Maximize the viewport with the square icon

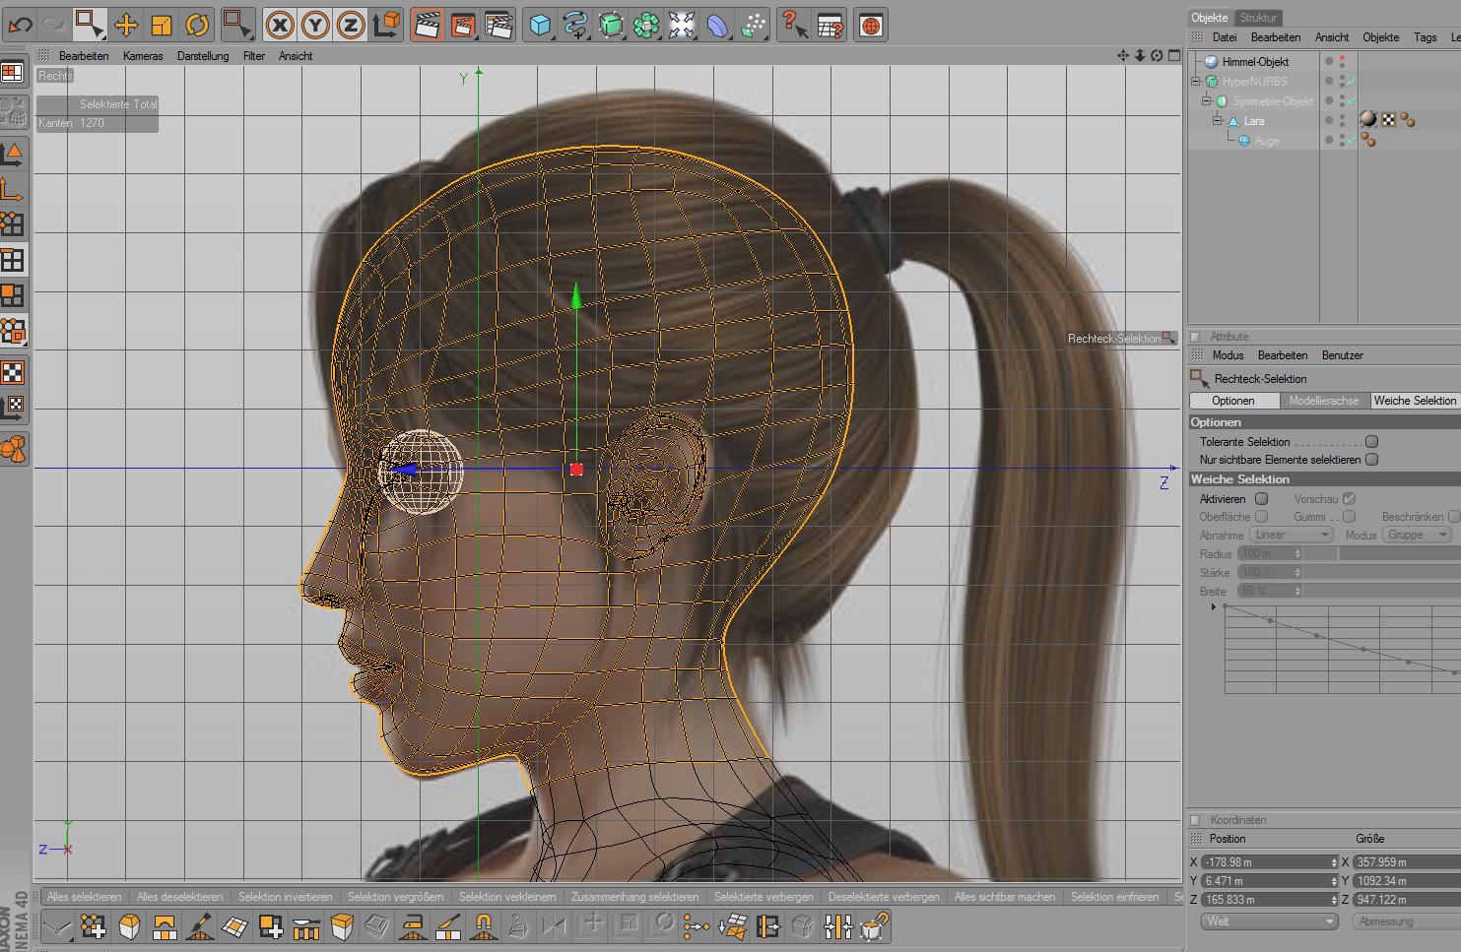pos(1174,55)
